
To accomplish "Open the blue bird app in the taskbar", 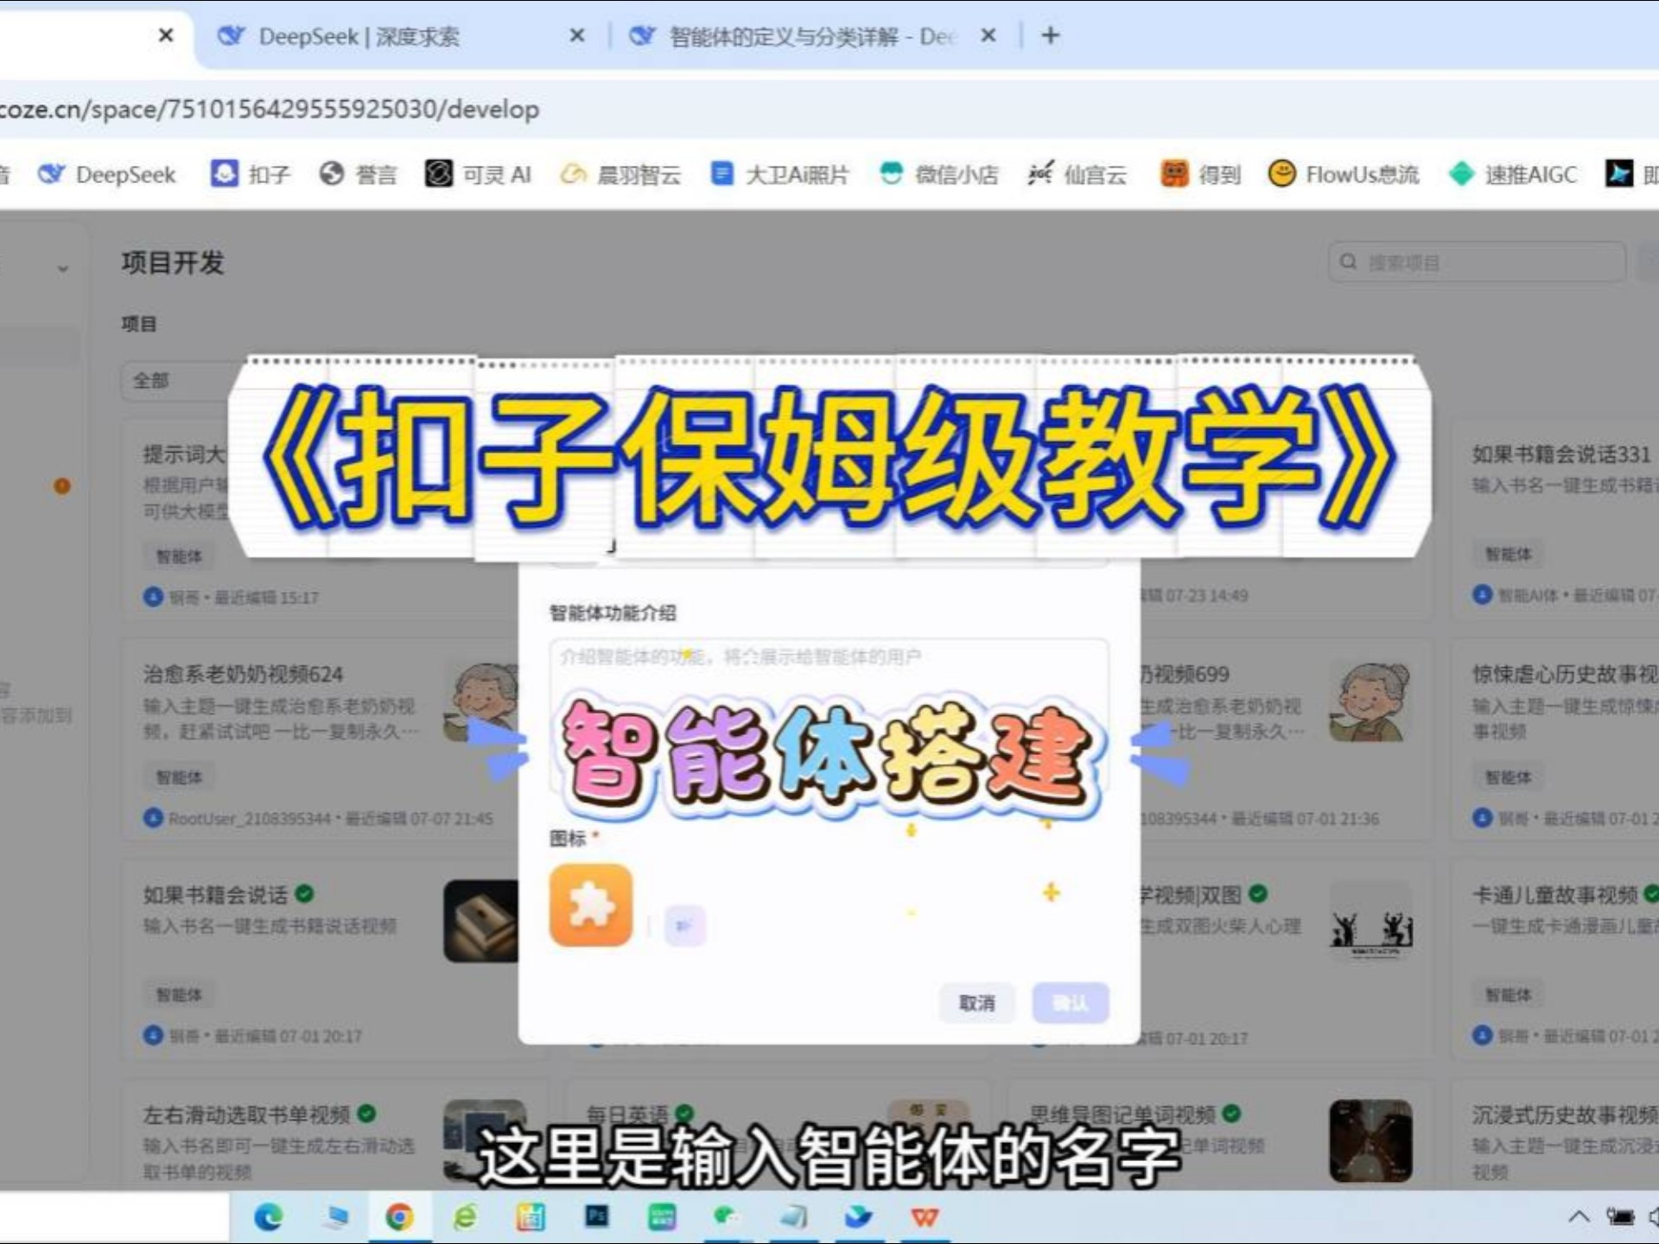I will click(x=858, y=1217).
